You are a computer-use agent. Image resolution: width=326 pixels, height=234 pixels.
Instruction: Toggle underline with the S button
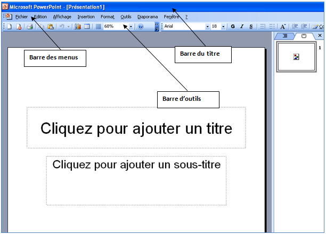pyautogui.click(x=251, y=27)
